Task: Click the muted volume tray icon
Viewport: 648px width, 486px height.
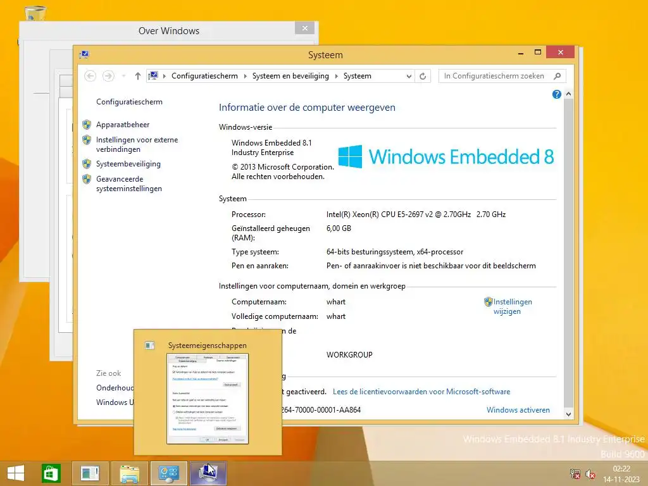Action: 590,473
